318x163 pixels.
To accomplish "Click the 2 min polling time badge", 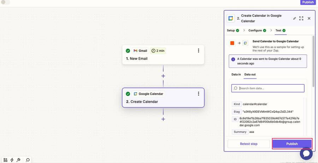I will (x=158, y=51).
